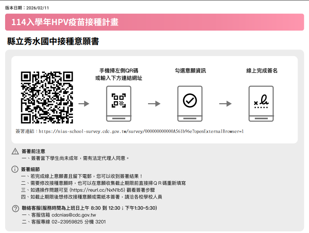Click the info circle icon
The height and width of the screenshot is (233, 309).
point(15,169)
